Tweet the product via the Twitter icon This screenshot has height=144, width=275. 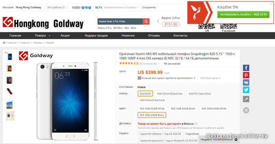point(246,90)
